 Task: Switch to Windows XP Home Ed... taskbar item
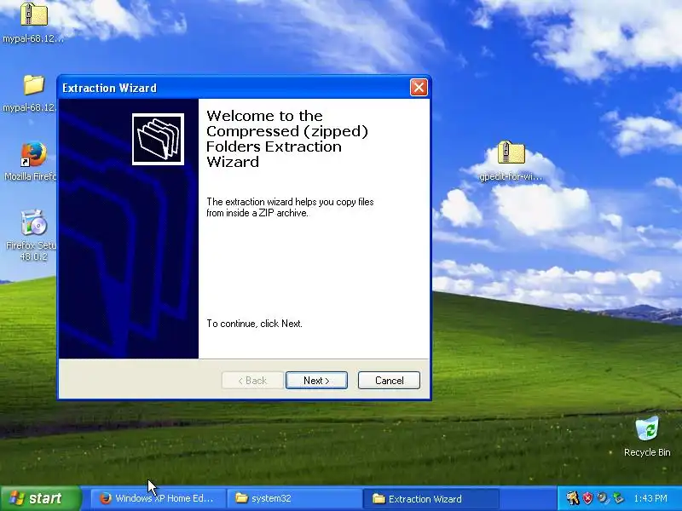coord(157,498)
